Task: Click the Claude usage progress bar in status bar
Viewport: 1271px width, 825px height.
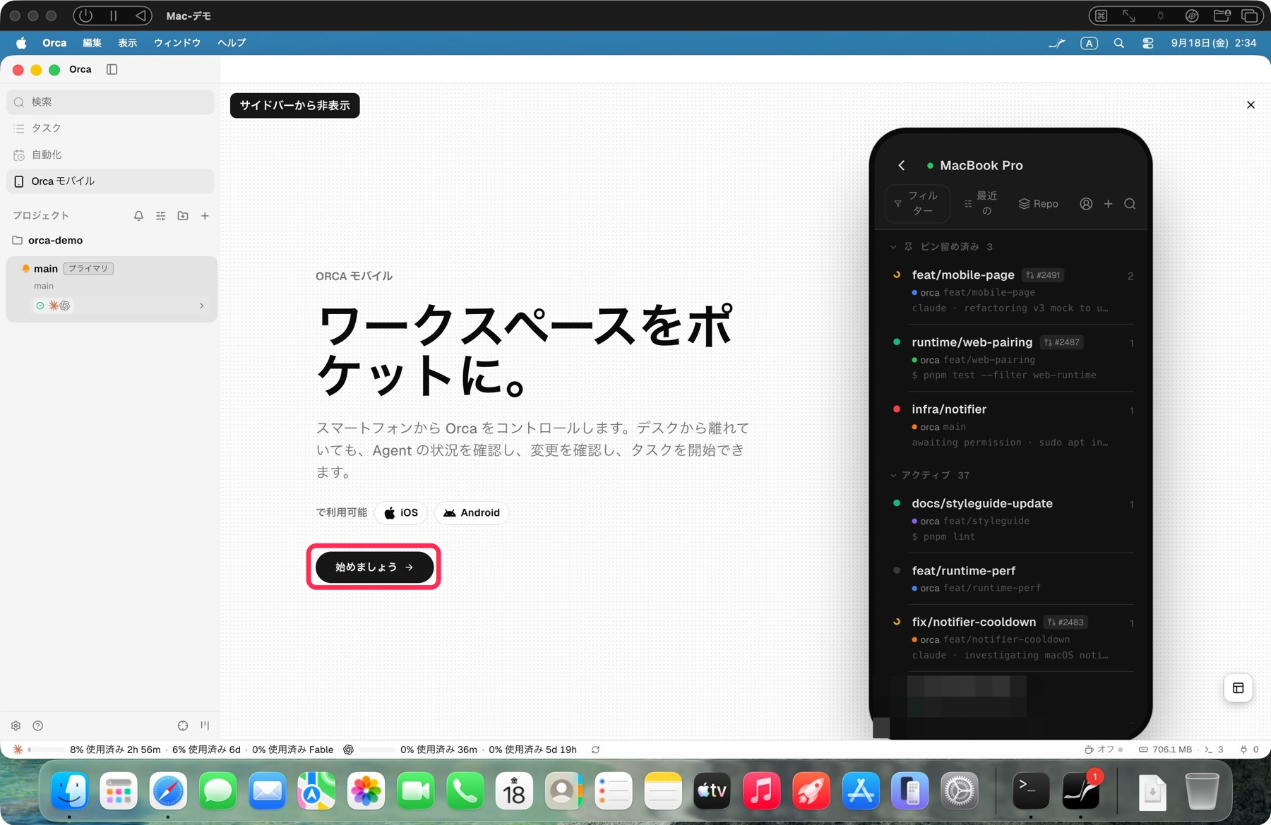Action: 46,749
